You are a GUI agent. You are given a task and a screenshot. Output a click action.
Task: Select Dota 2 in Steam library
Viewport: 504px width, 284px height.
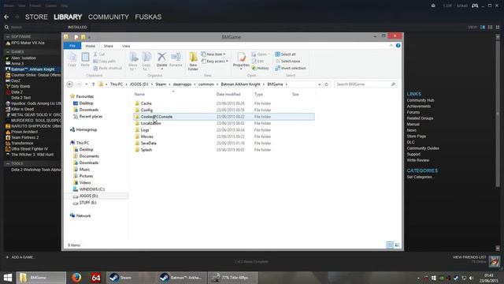[x=17, y=92]
